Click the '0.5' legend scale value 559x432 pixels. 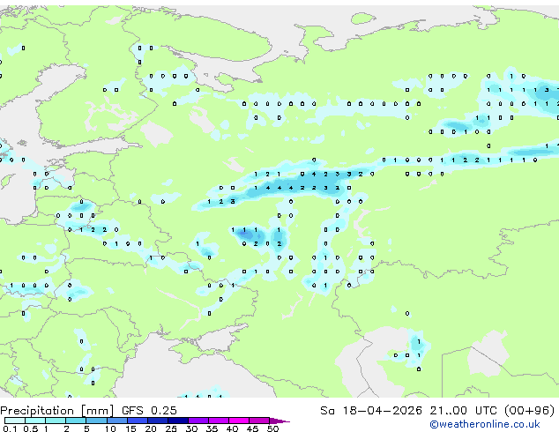[x=30, y=428]
